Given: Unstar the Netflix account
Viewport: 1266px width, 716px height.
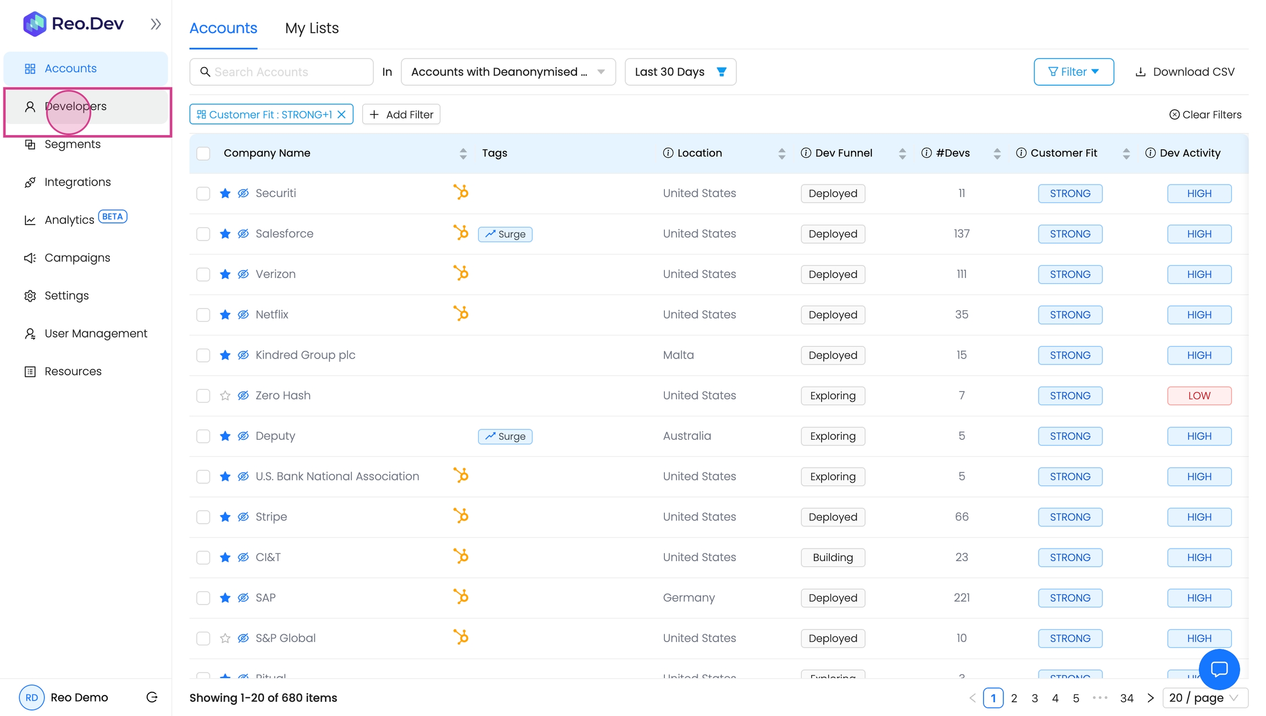Looking at the screenshot, I should [x=225, y=315].
